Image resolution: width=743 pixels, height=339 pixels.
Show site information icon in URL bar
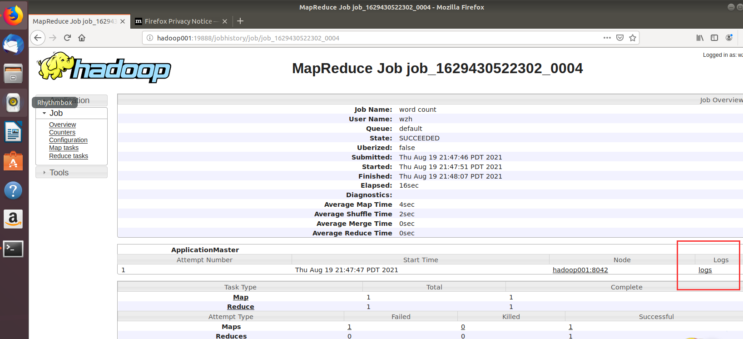click(x=150, y=38)
